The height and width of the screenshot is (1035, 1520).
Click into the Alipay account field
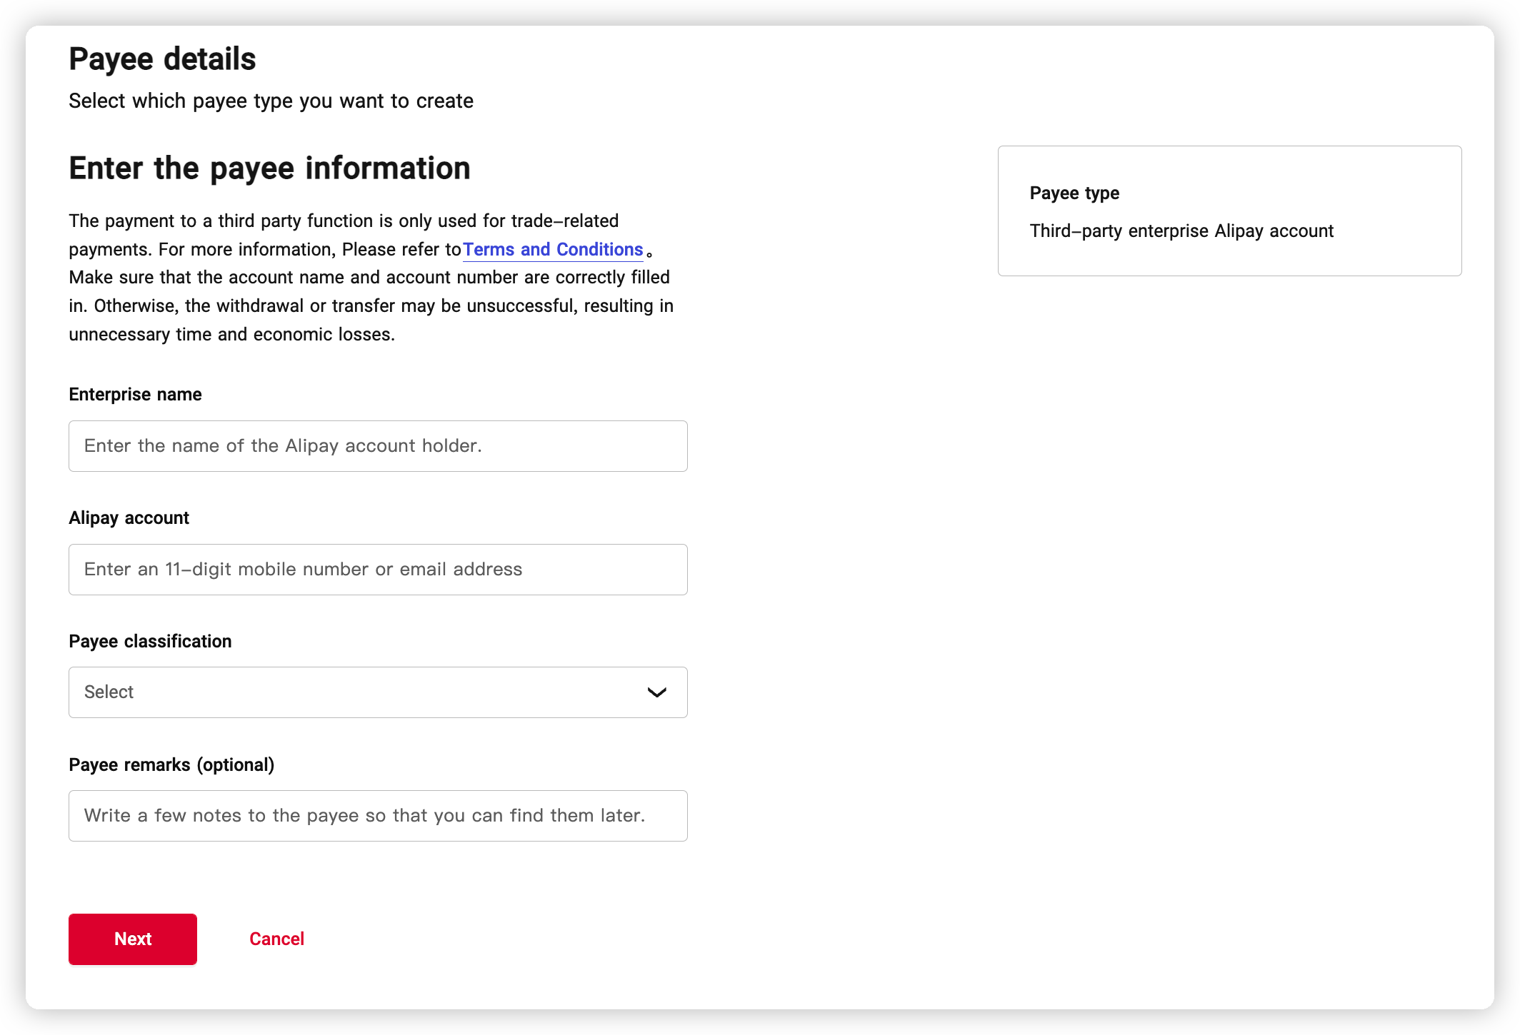click(377, 570)
